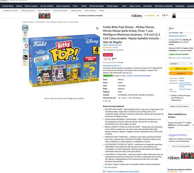Click the report problem flag icon

pyautogui.click(x=104, y=171)
